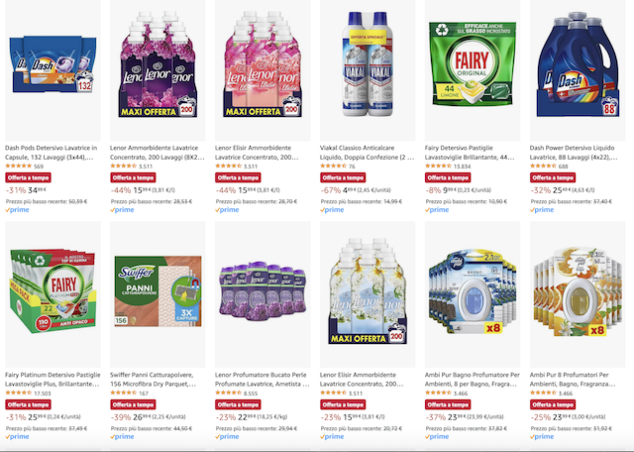Viewport: 634px width, 452px height.
Task: Open the Lenor Profumatore Bucato Perle title link
Action: [263, 380]
